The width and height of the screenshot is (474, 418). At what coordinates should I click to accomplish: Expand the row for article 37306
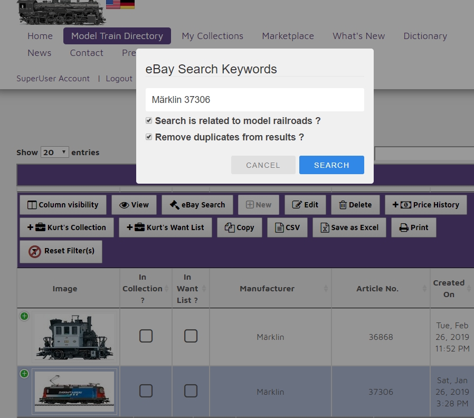pos(24,374)
